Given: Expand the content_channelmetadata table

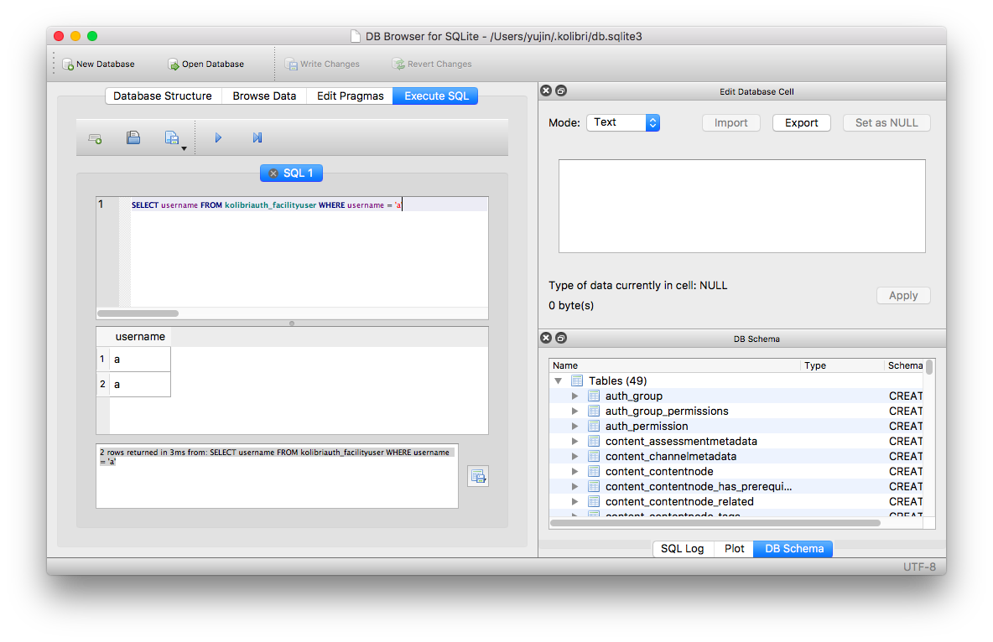Looking at the screenshot, I should coord(575,457).
